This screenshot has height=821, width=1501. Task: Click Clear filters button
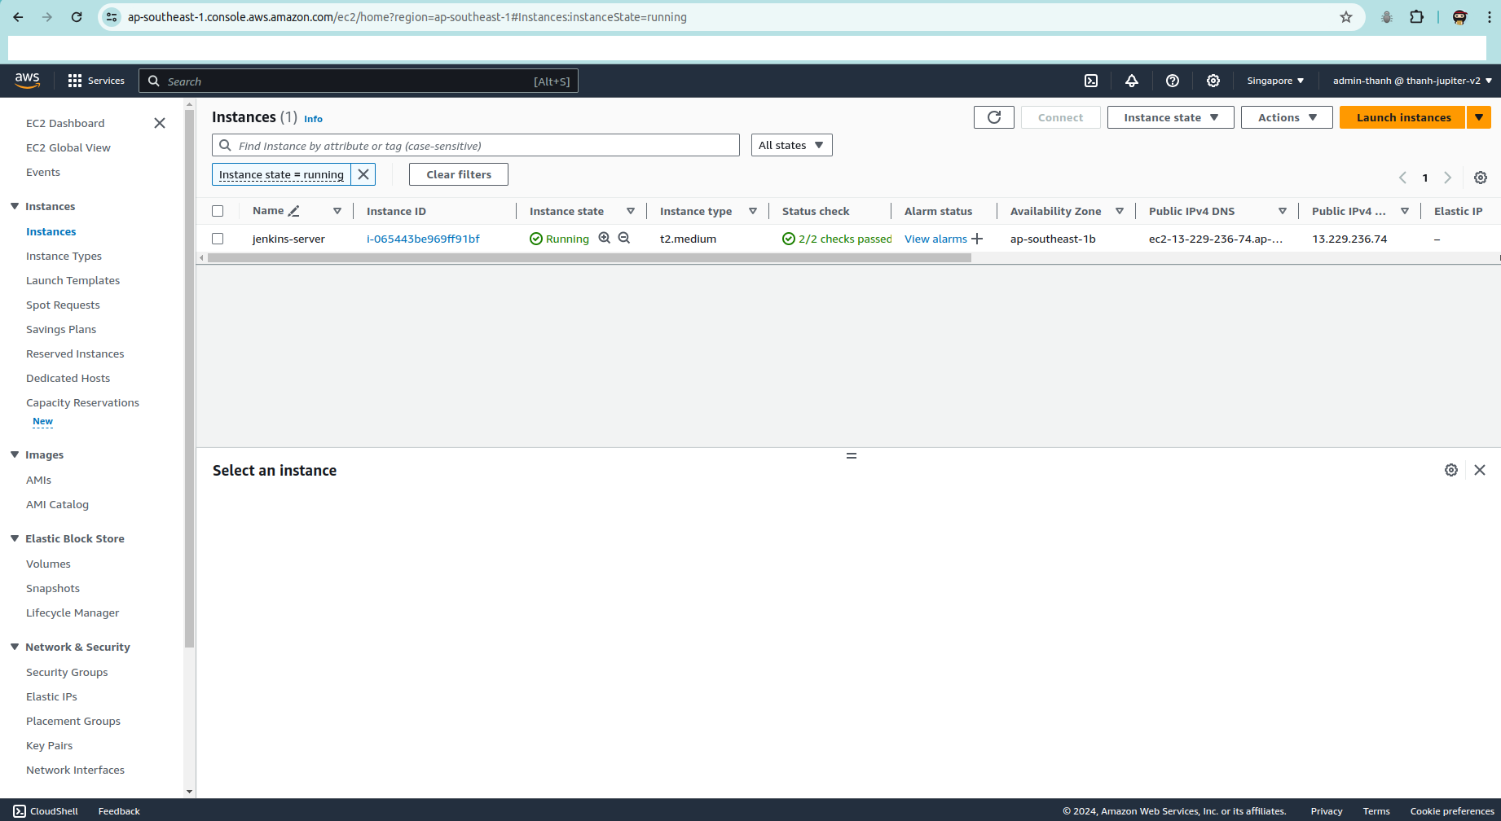click(459, 174)
